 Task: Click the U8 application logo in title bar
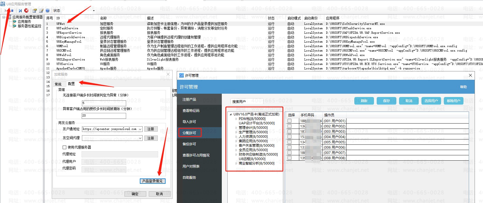pos(3,4)
